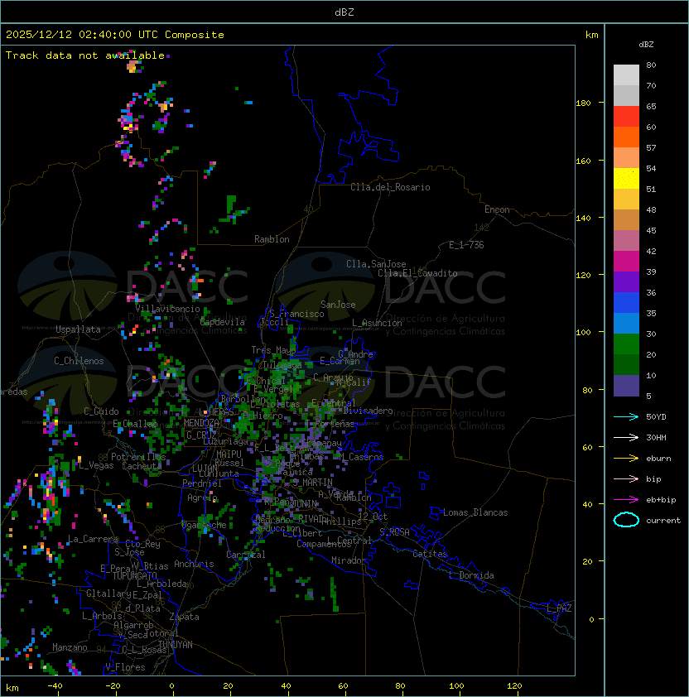Click the L_Dormida map label
The height and width of the screenshot is (697, 689).
pos(471,575)
